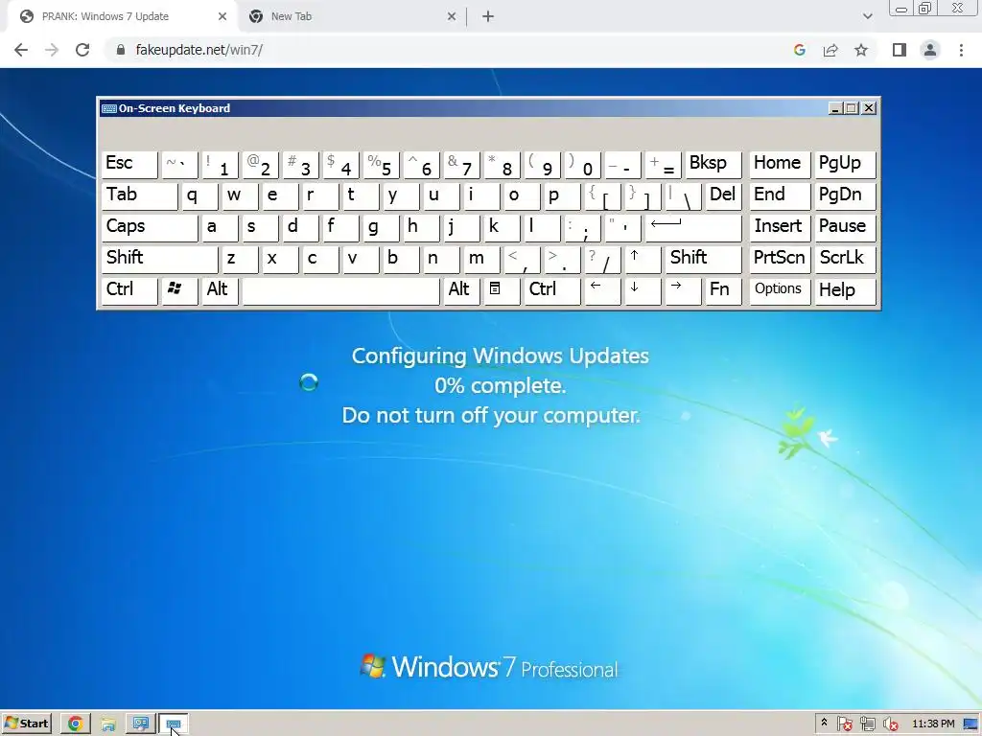Click the Home key
This screenshot has width=982, height=736.
[780, 165]
